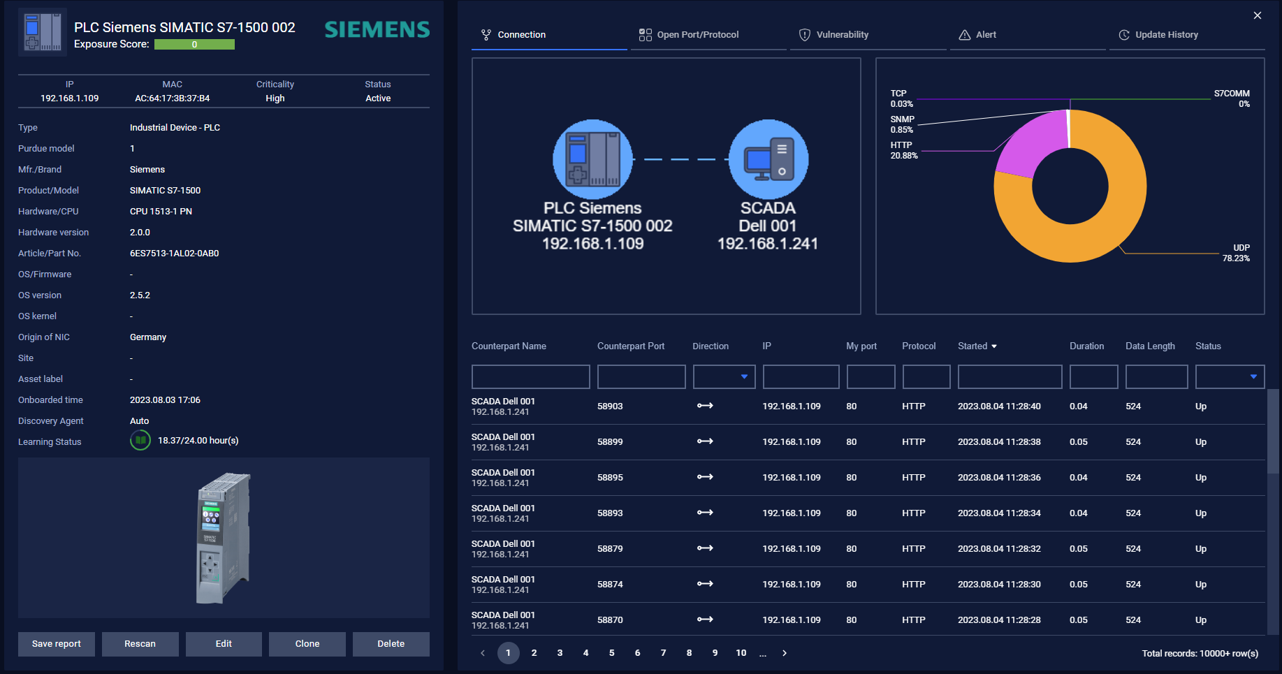This screenshot has width=1282, height=674.
Task: Click direction arrow icon for port 58879 row
Action: (705, 548)
